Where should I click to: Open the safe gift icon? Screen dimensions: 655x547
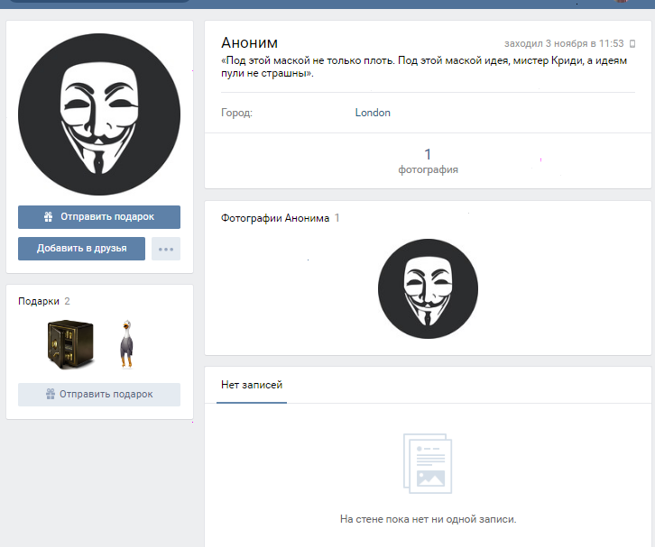pyautogui.click(x=70, y=344)
